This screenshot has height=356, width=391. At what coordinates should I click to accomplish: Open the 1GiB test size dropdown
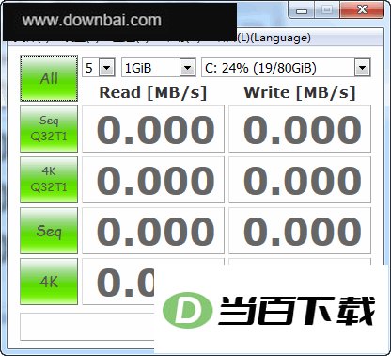(x=159, y=68)
